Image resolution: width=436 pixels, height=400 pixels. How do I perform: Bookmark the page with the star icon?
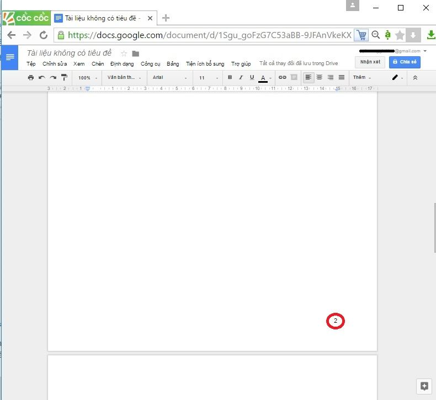pyautogui.click(x=400, y=35)
